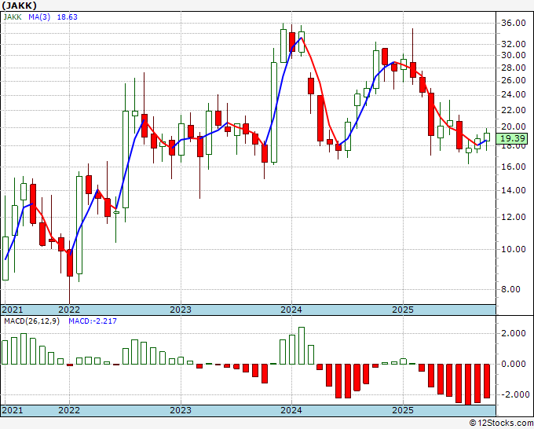Click 2021 on the price chart time axis

coord(13,310)
